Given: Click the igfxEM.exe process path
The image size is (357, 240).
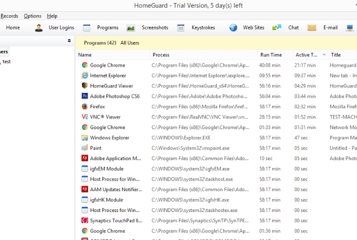Looking at the screenshot, I should 190,169.
